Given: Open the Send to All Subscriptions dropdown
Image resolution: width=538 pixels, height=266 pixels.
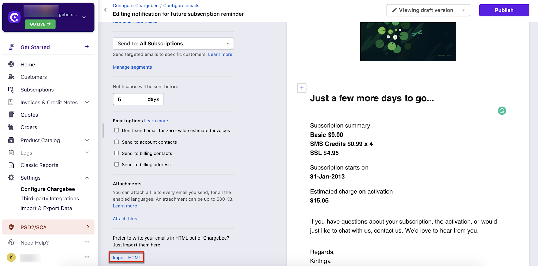Looking at the screenshot, I should [173, 44].
